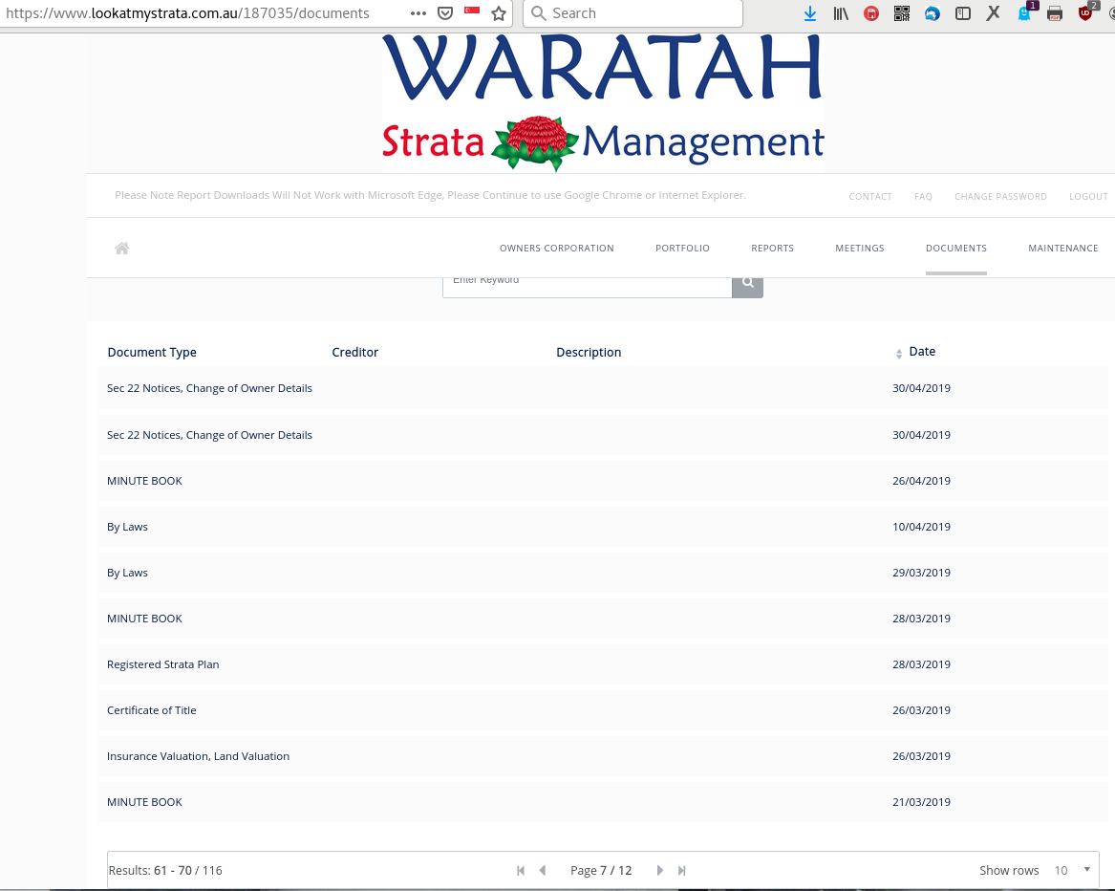
Task: Open first Sec 22 Notices row dated 30/04/2019
Action: click(x=603, y=388)
